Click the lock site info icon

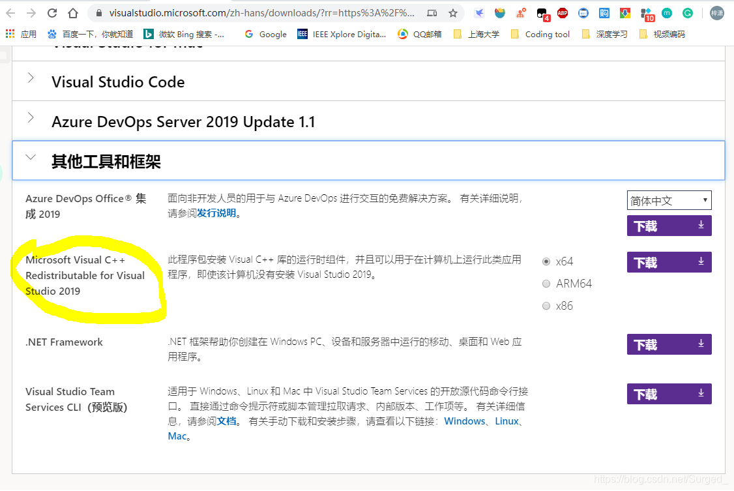[99, 13]
